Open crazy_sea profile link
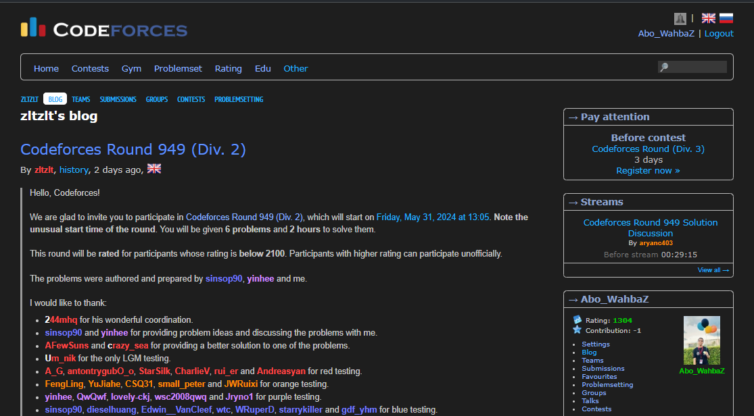 click(128, 345)
